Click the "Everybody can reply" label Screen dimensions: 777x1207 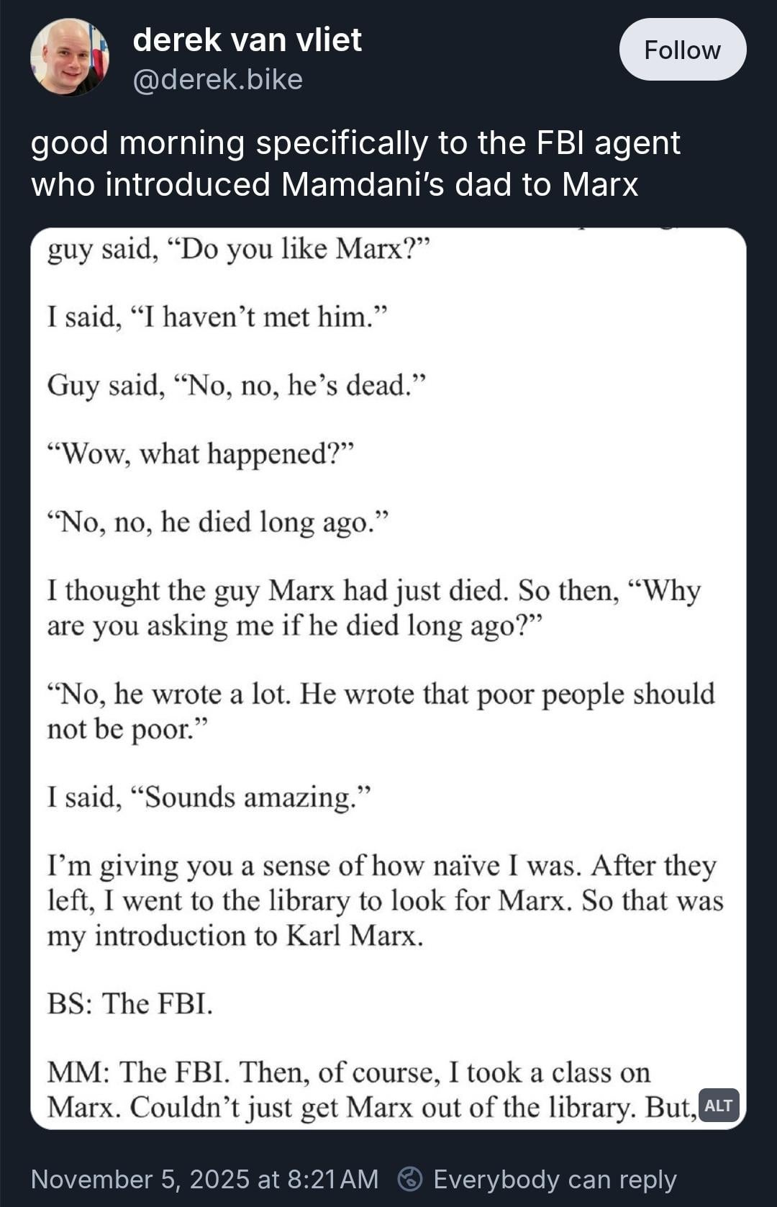point(555,1179)
